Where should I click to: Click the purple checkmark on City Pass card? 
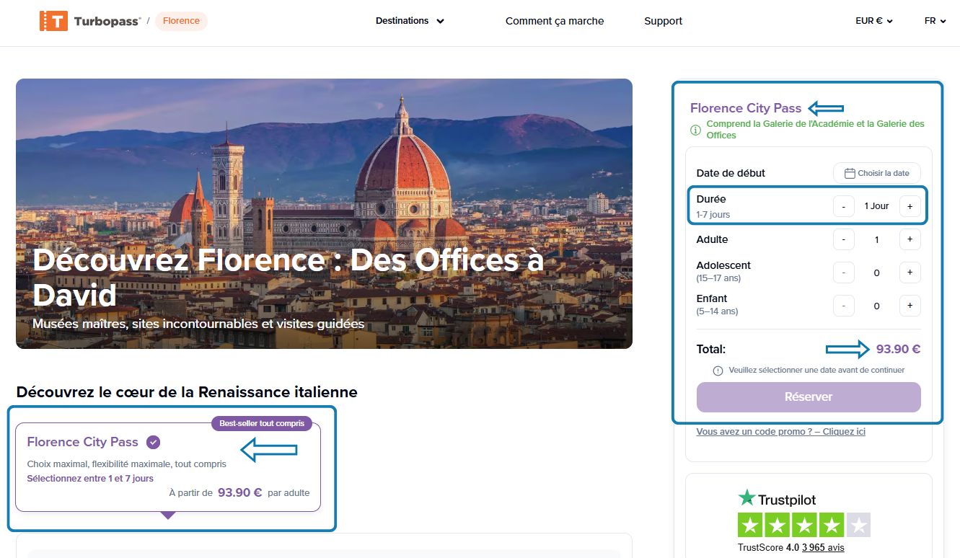pos(153,442)
